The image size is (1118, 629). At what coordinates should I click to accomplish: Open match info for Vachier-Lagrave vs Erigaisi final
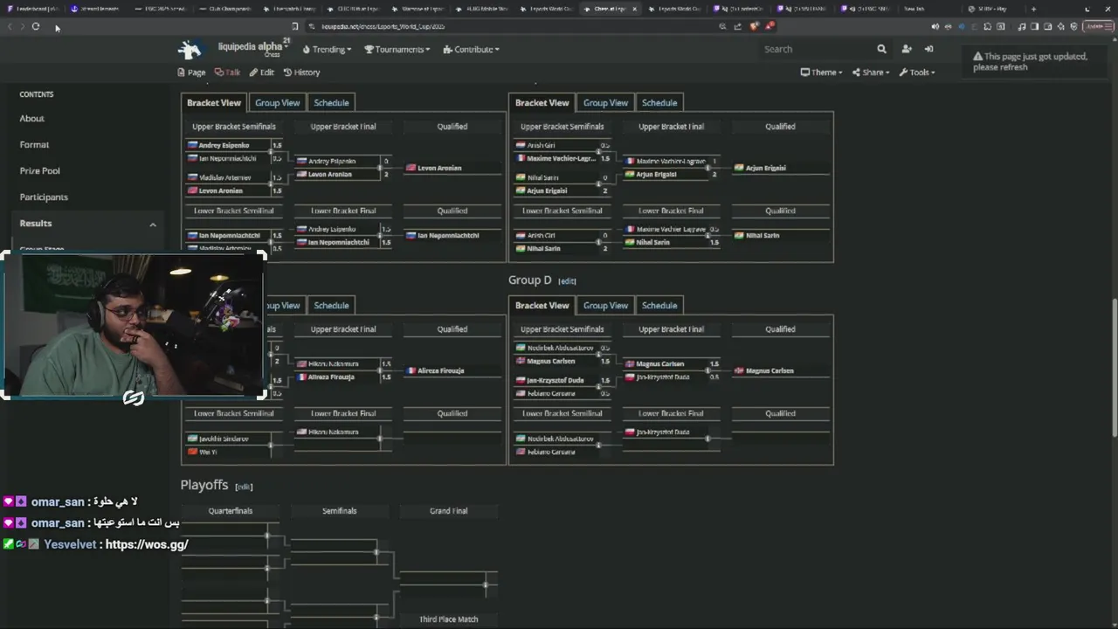[708, 168]
